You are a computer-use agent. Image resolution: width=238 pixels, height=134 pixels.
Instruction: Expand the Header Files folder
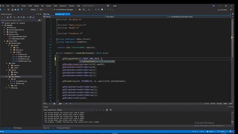coord(4,32)
